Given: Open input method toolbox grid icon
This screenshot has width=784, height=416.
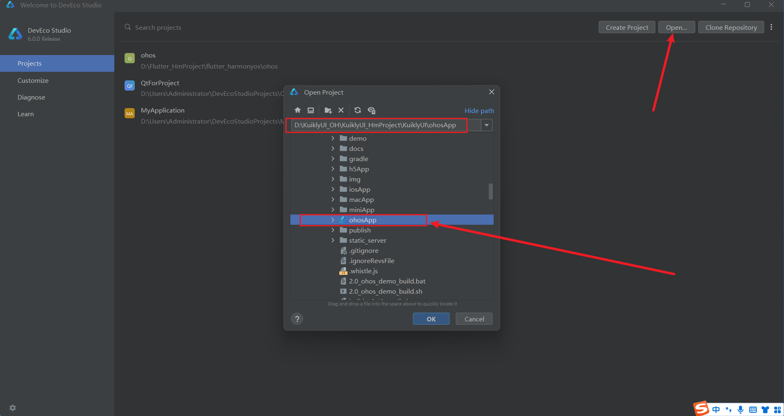Looking at the screenshot, I should pos(777,409).
